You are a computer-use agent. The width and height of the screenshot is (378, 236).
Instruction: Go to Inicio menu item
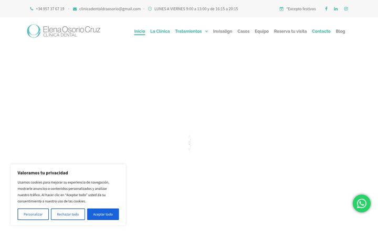(x=140, y=31)
